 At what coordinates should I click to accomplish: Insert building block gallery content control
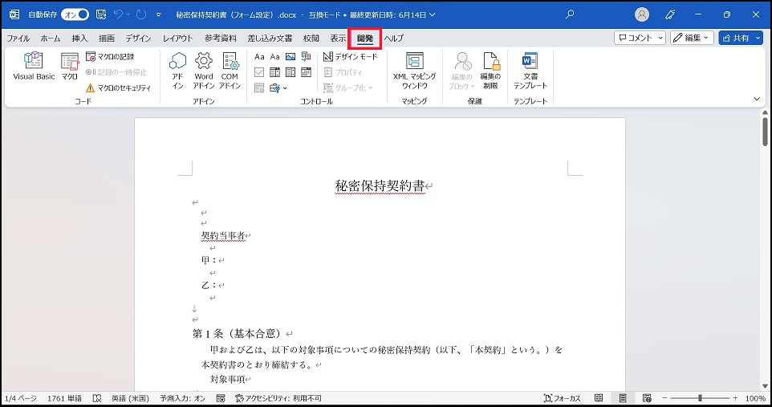tap(307, 57)
